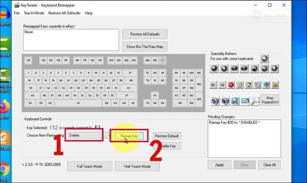307x183 pixels.
Task: Select the Calculator specialty button
Action: coord(245,101)
